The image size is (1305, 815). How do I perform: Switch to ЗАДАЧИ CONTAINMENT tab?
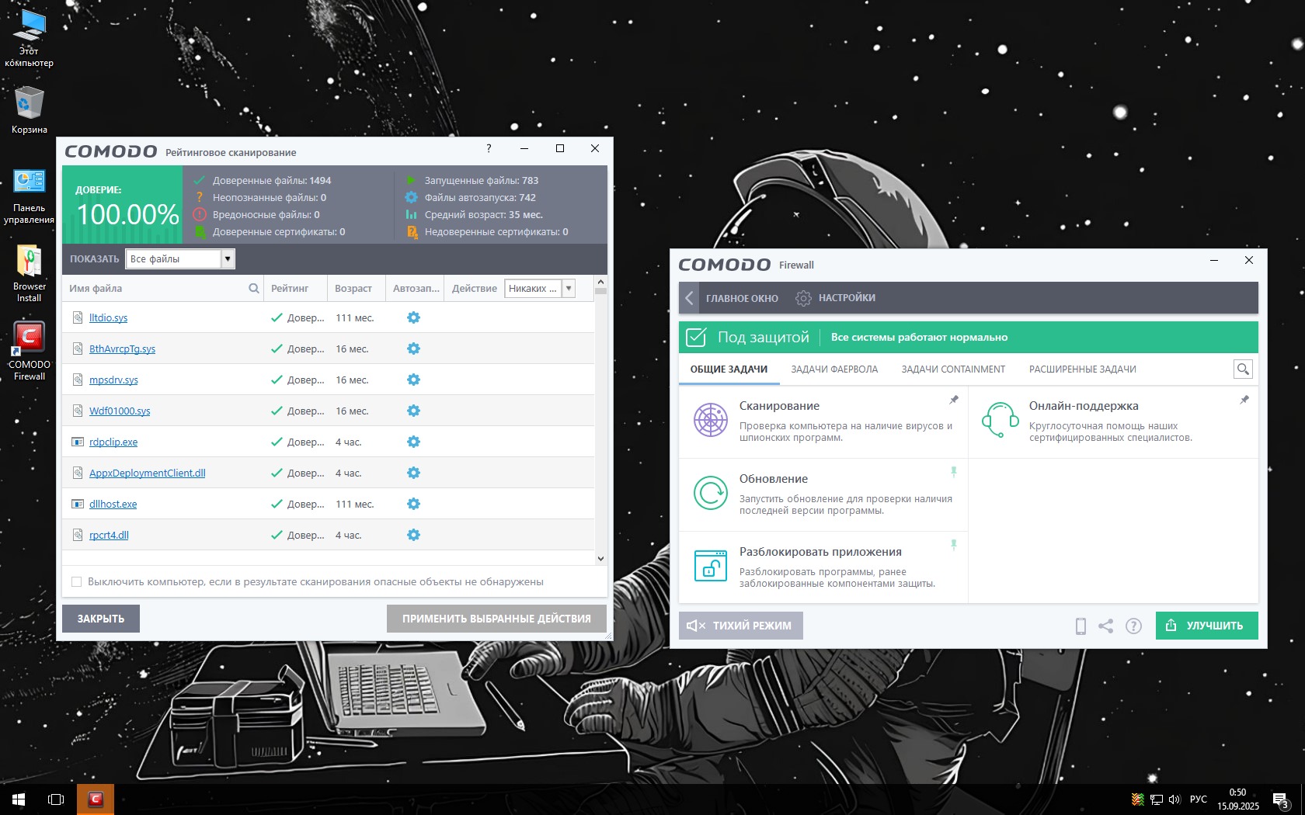pyautogui.click(x=953, y=369)
